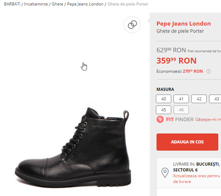Open Pepe Jeans London breadcrumb link
This screenshot has width=221, height=196.
85,4
